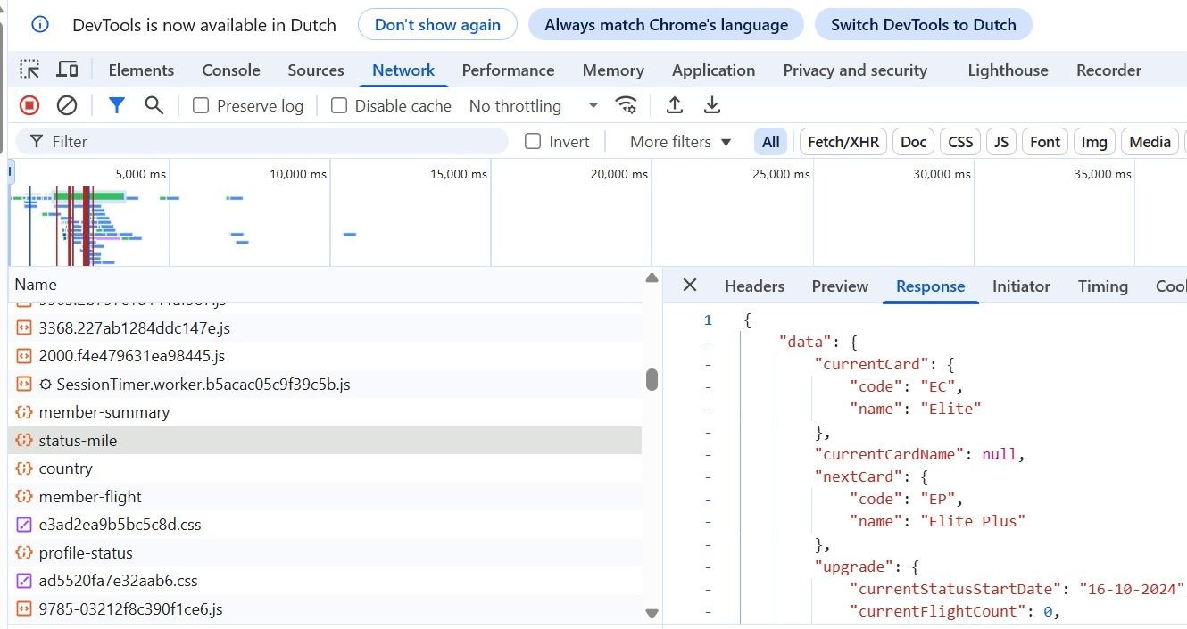Open the Headers tab of request details
Image resolution: width=1187 pixels, height=629 pixels.
tap(754, 286)
